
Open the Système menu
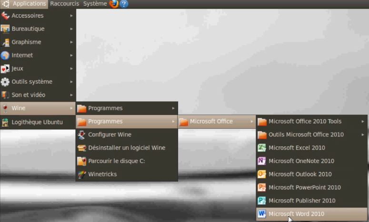95,4
